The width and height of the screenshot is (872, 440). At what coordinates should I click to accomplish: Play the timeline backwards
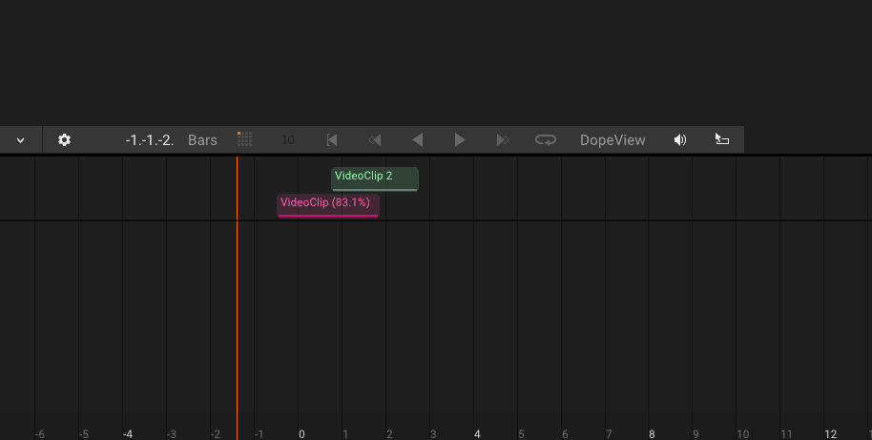point(418,140)
